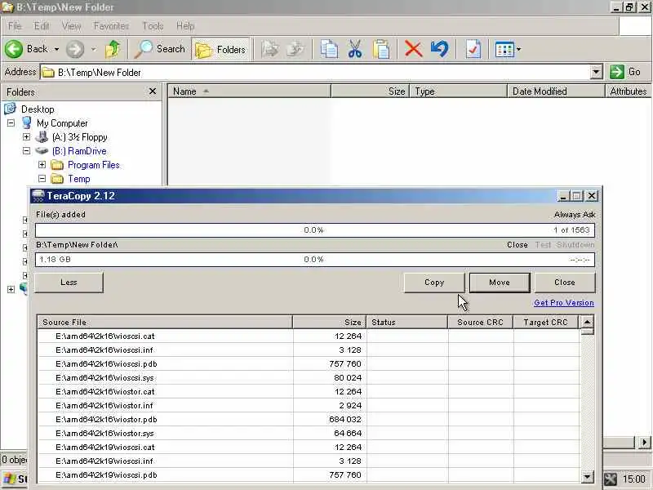Click the Copy button in TeraCopy
The height and width of the screenshot is (490, 653).
[x=434, y=283]
